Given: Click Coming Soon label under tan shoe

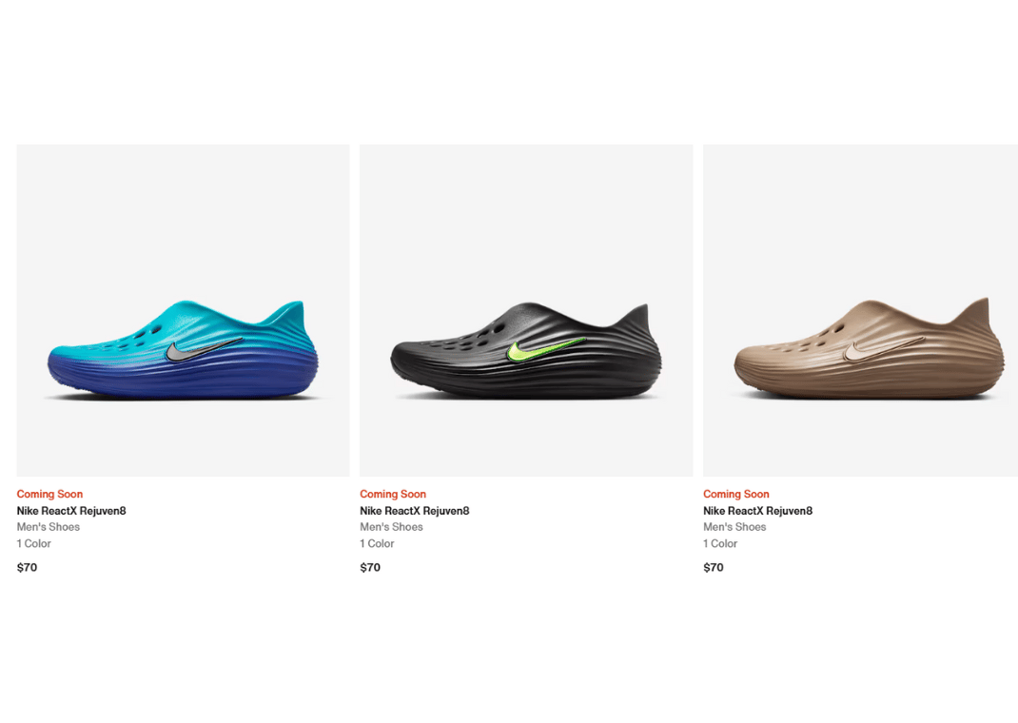Looking at the screenshot, I should point(736,494).
